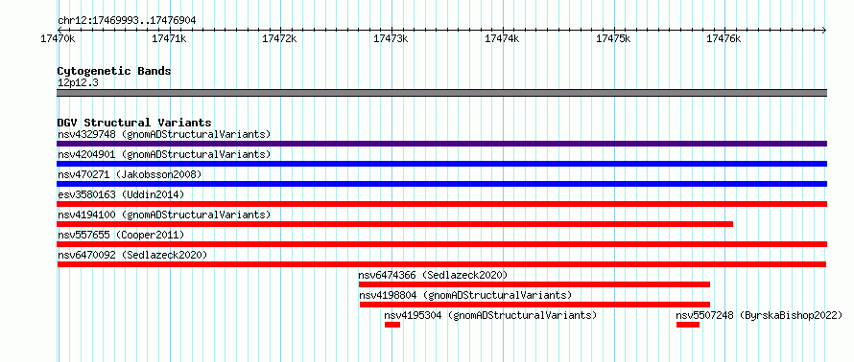This screenshot has width=854, height=362.
Task: Click the 17471k ruler tick label
Action: coord(170,39)
